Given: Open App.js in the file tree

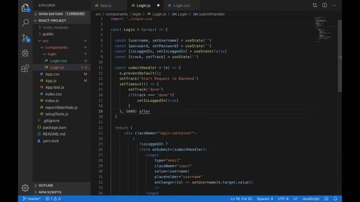Looking at the screenshot, I should pos(51,81).
